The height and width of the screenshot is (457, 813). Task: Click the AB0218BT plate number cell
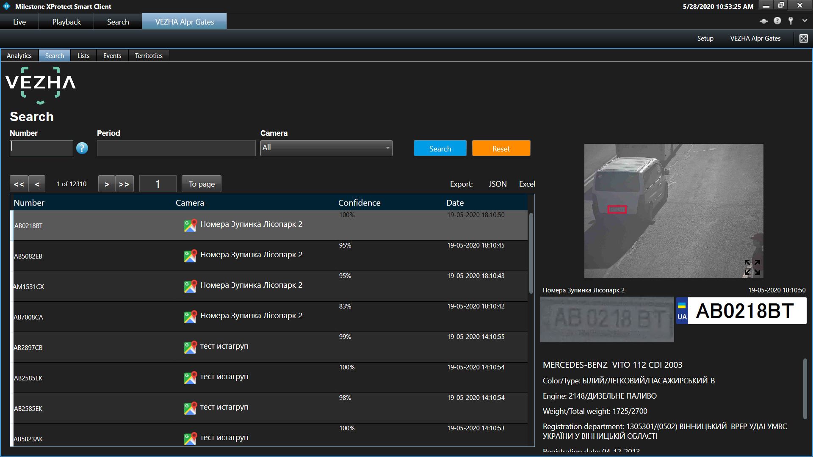pos(28,226)
